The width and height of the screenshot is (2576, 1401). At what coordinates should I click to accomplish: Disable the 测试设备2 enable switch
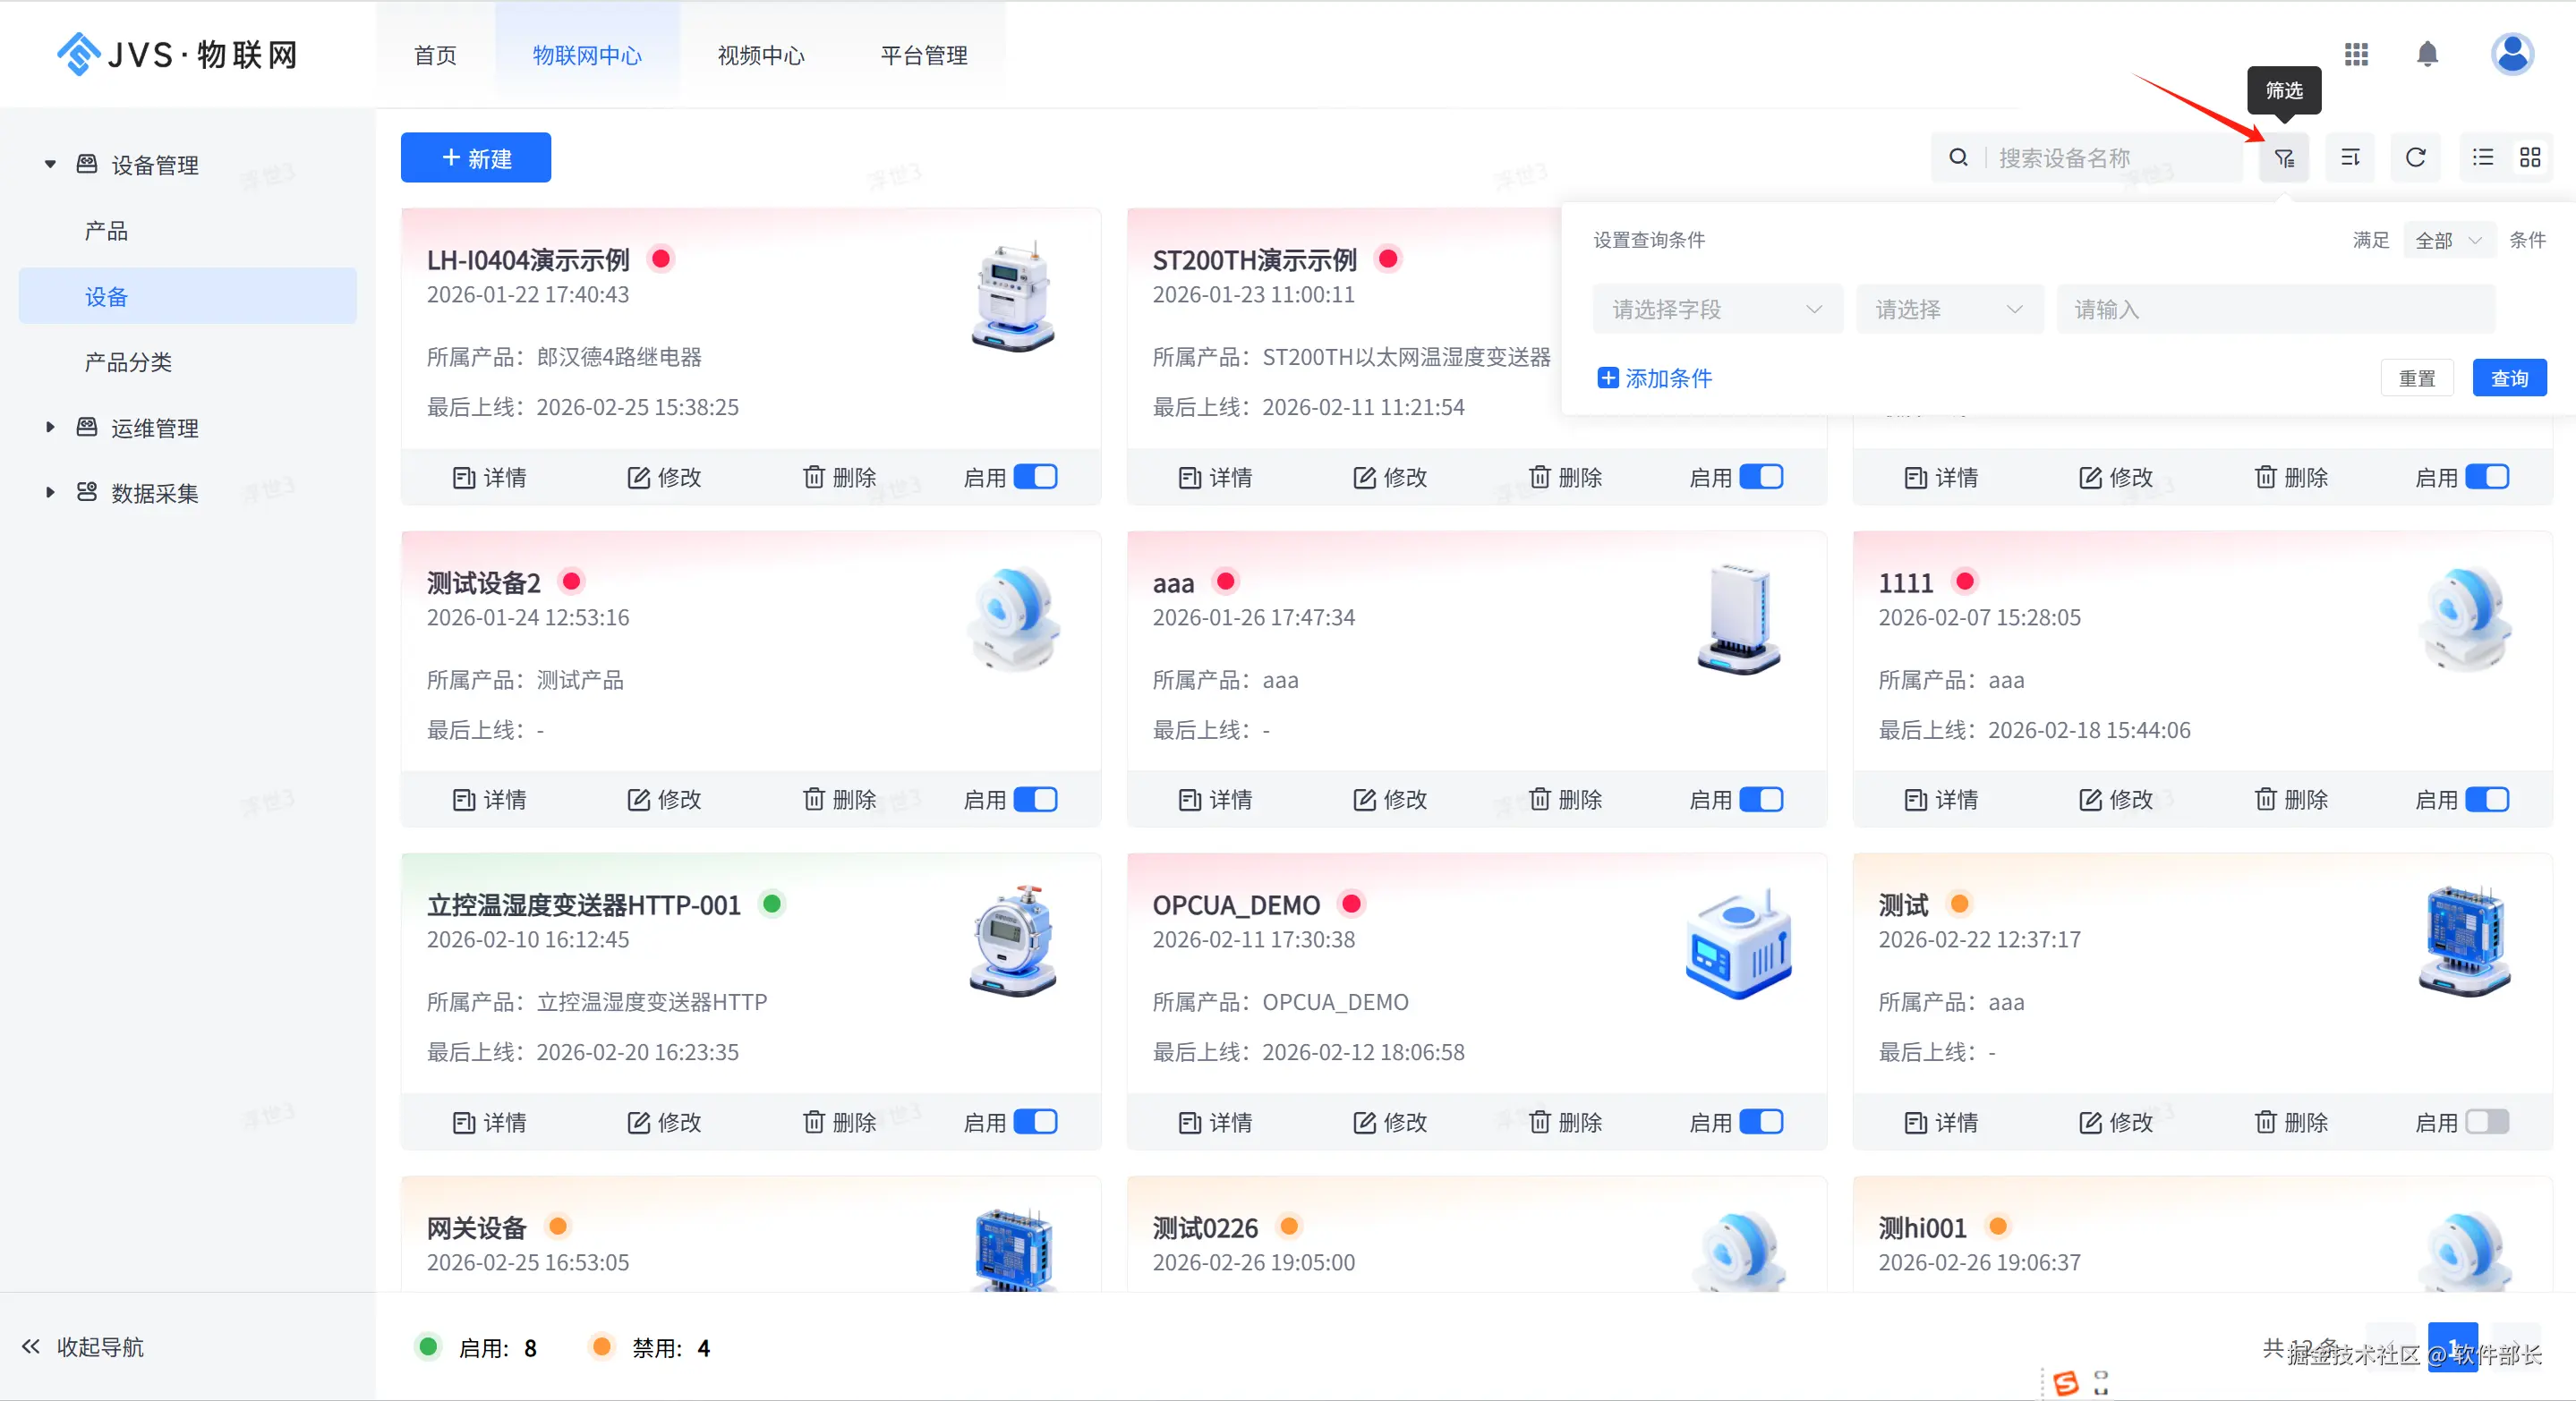(x=1035, y=800)
